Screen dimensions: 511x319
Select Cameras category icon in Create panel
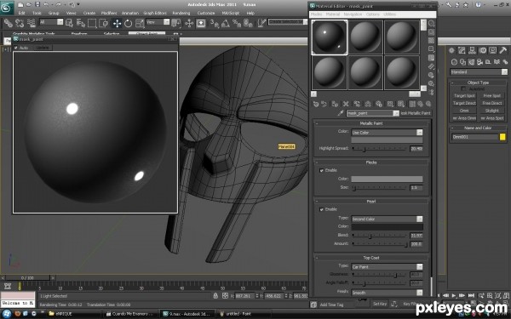pos(479,62)
